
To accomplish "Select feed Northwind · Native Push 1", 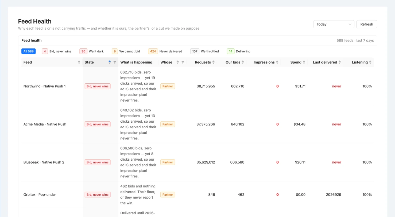I will tap(45, 86).
